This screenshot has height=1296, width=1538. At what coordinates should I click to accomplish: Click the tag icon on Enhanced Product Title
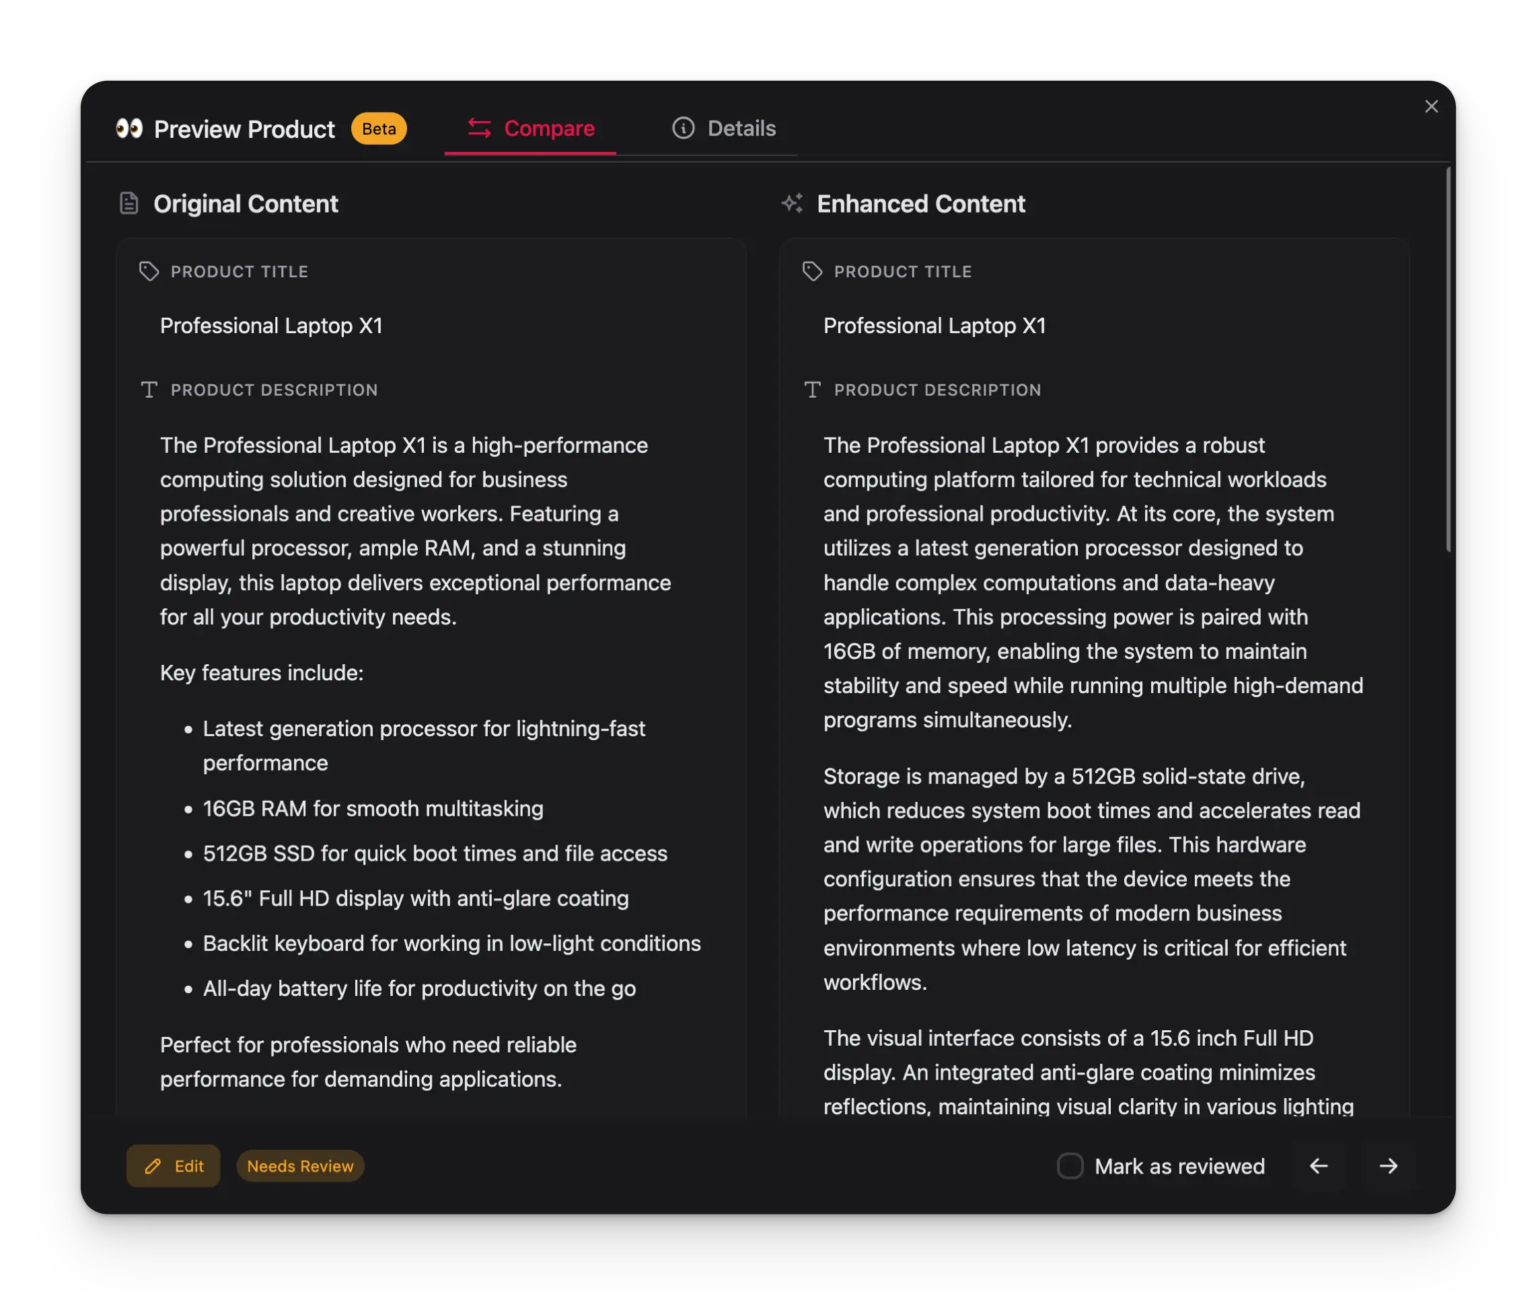[x=811, y=271]
